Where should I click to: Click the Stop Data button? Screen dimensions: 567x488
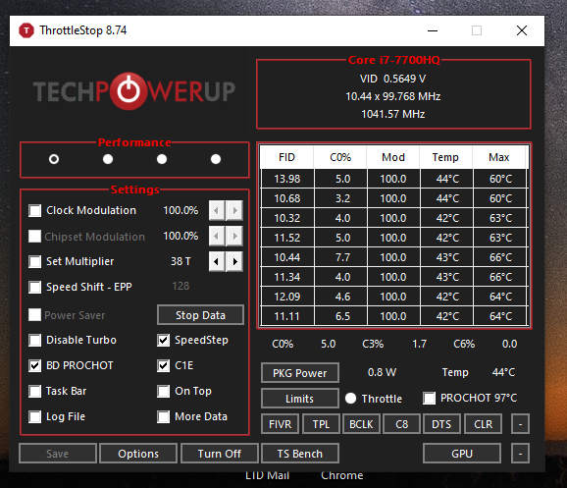200,315
